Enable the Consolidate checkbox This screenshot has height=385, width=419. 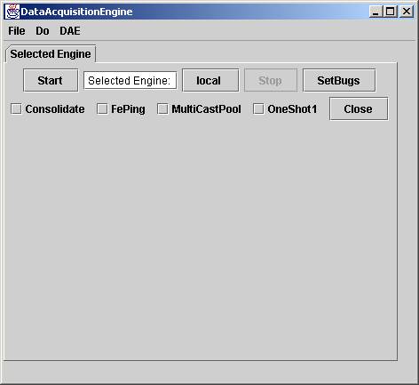pyautogui.click(x=16, y=108)
